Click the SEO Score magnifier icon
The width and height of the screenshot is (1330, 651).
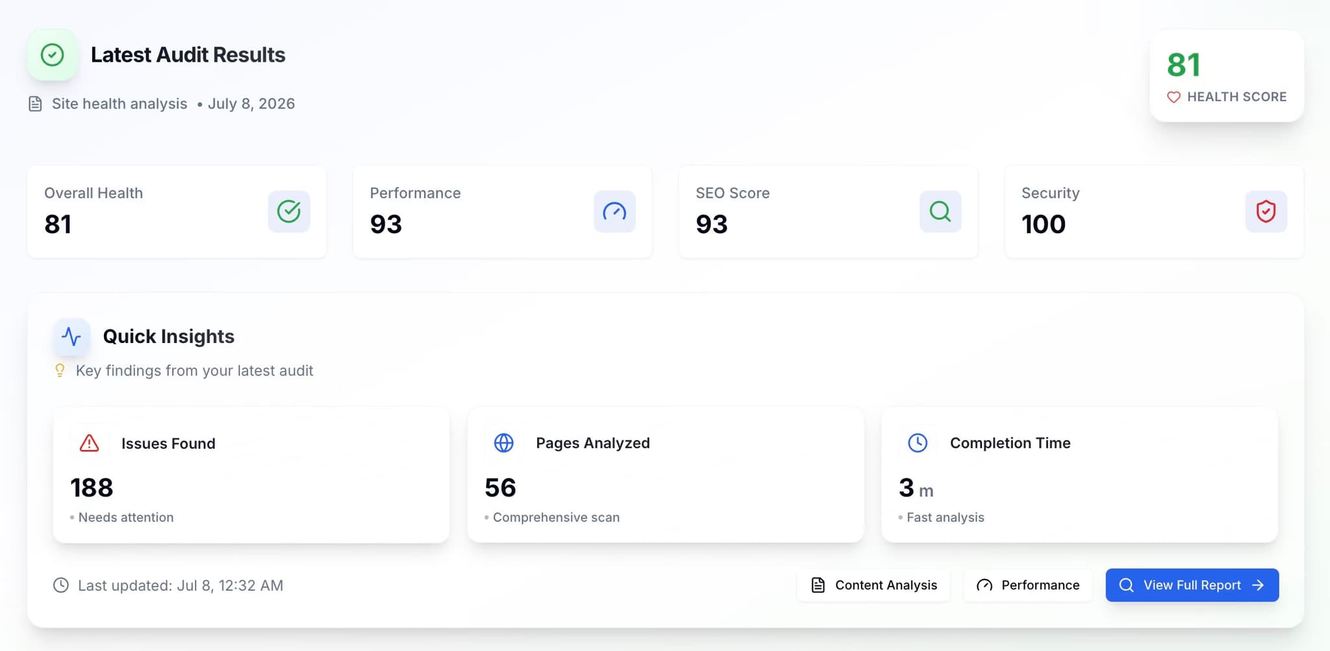[940, 211]
